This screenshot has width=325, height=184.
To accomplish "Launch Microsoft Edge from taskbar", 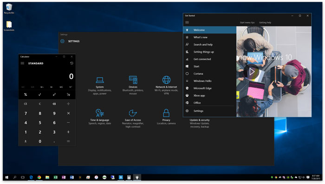I will click(x=31, y=177).
